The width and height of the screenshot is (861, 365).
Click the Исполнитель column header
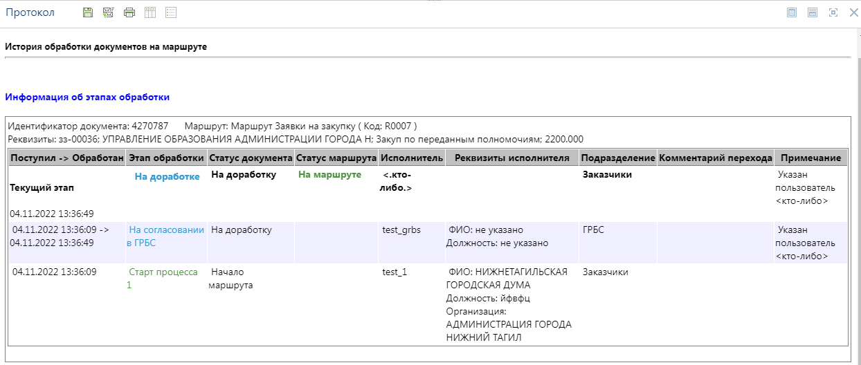[411, 158]
